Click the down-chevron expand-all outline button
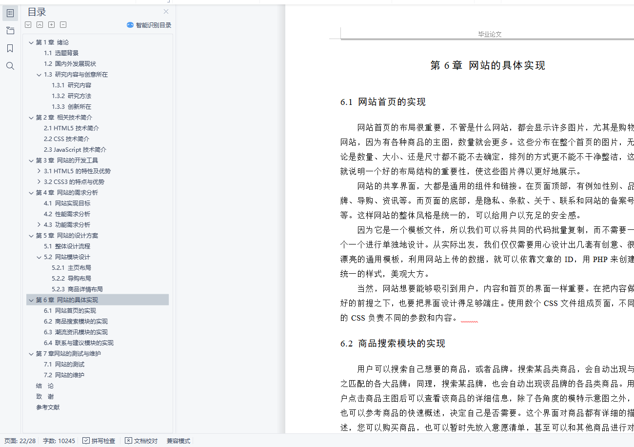 pyautogui.click(x=28, y=25)
